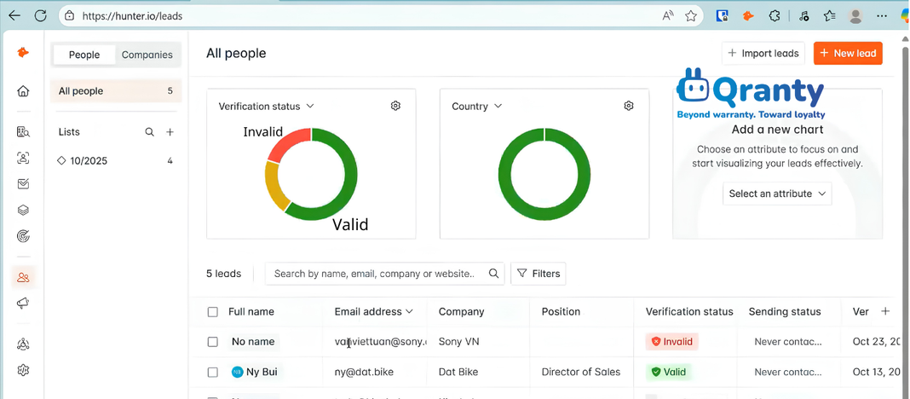Tick the checkbox for the Ny Bui row

[x=212, y=373]
